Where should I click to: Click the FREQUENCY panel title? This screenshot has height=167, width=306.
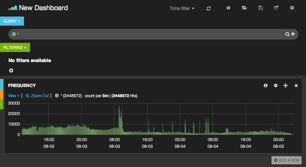click(22, 85)
